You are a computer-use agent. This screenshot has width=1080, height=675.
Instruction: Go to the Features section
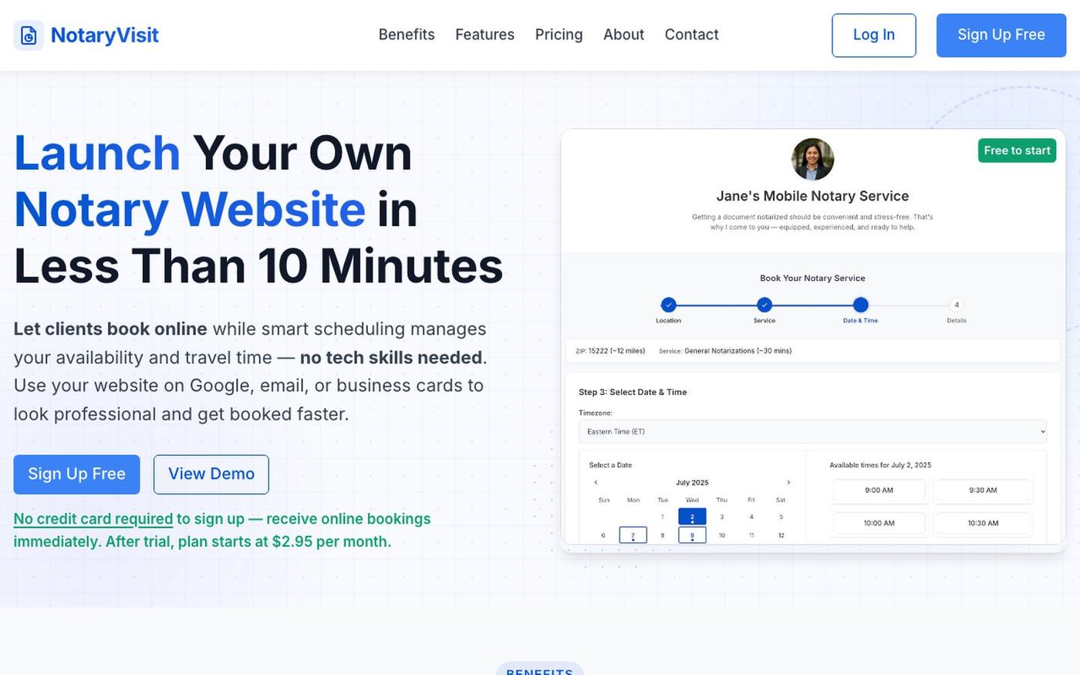tap(484, 35)
